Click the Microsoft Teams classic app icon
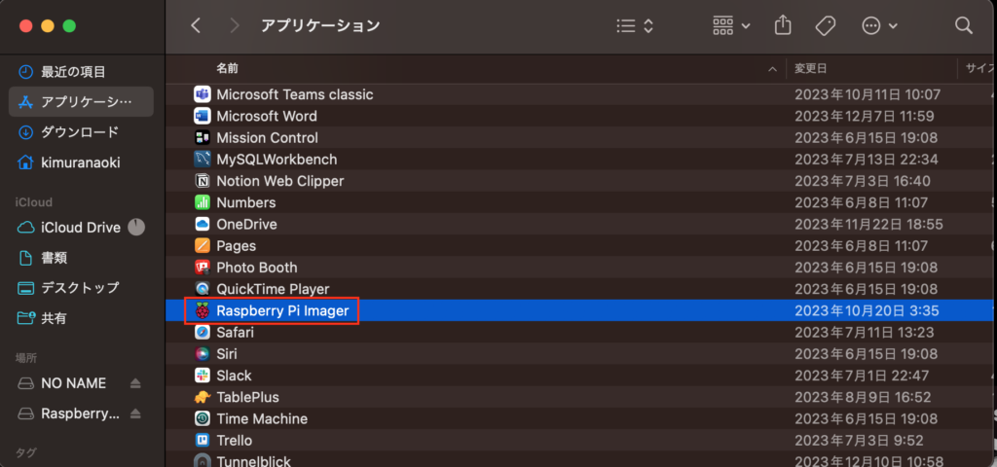Screen dimensions: 997x467 pos(203,94)
